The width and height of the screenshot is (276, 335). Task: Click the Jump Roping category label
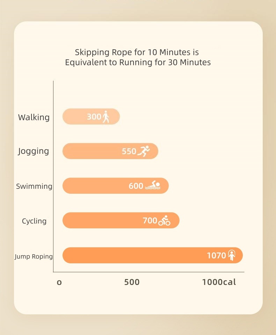coord(34,256)
